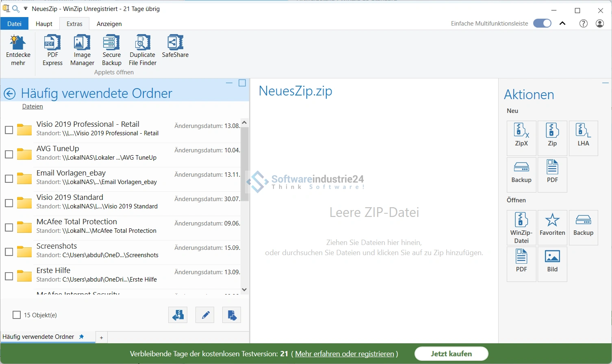This screenshot has height=364, width=612.
Task: Start the Duplicate File Finder
Action: tap(142, 50)
